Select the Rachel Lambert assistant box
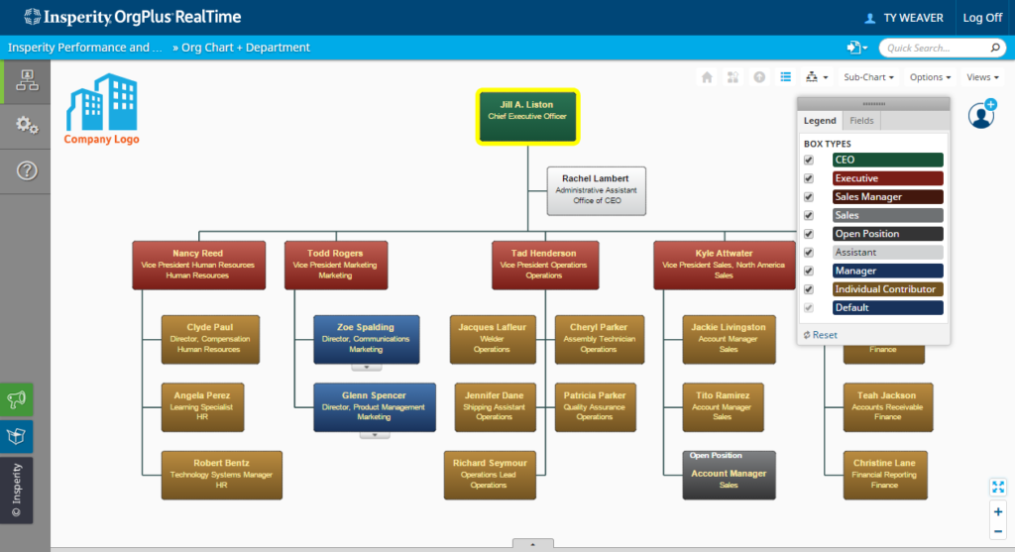 click(x=596, y=191)
